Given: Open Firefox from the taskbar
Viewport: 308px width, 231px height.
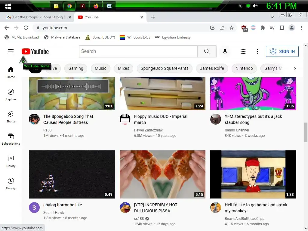Looking at the screenshot, I should 96,6.
